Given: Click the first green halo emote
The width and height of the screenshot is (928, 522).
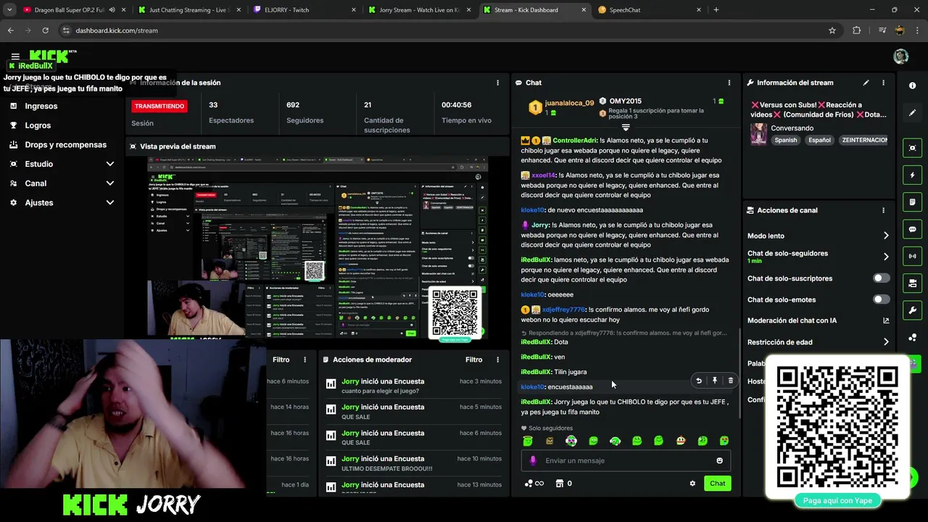Looking at the screenshot, I should pos(528,441).
